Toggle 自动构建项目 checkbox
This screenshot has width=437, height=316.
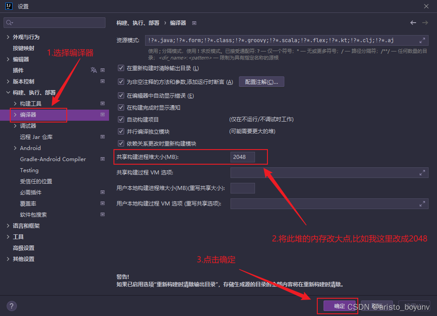click(x=121, y=119)
